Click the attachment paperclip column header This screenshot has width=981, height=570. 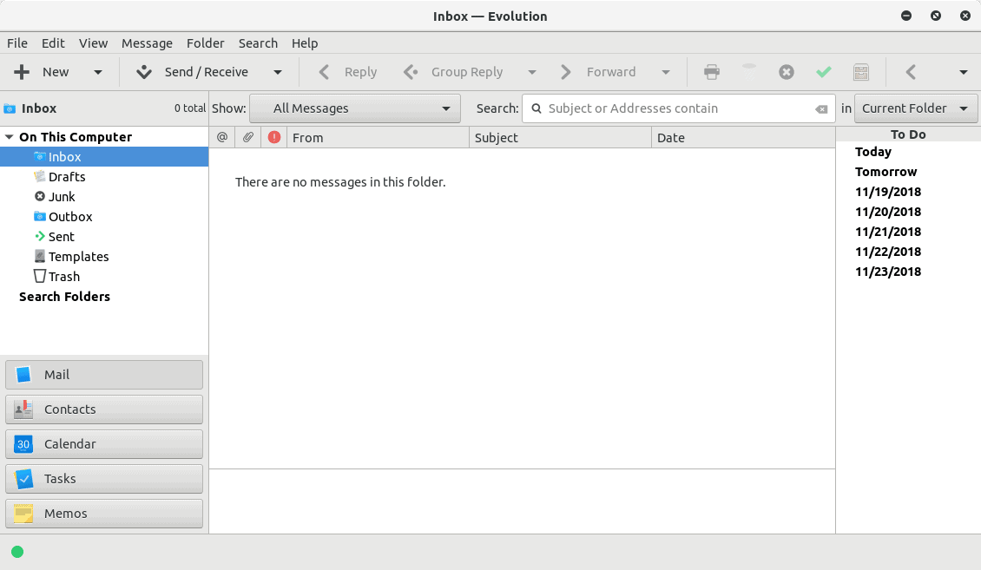click(248, 137)
